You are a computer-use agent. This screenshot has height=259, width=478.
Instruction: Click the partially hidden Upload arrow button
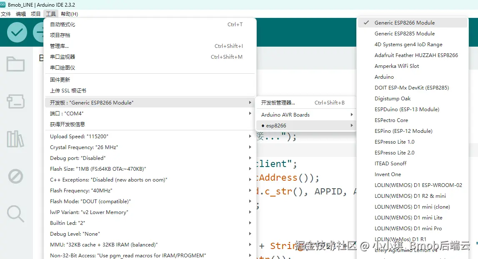click(38, 32)
